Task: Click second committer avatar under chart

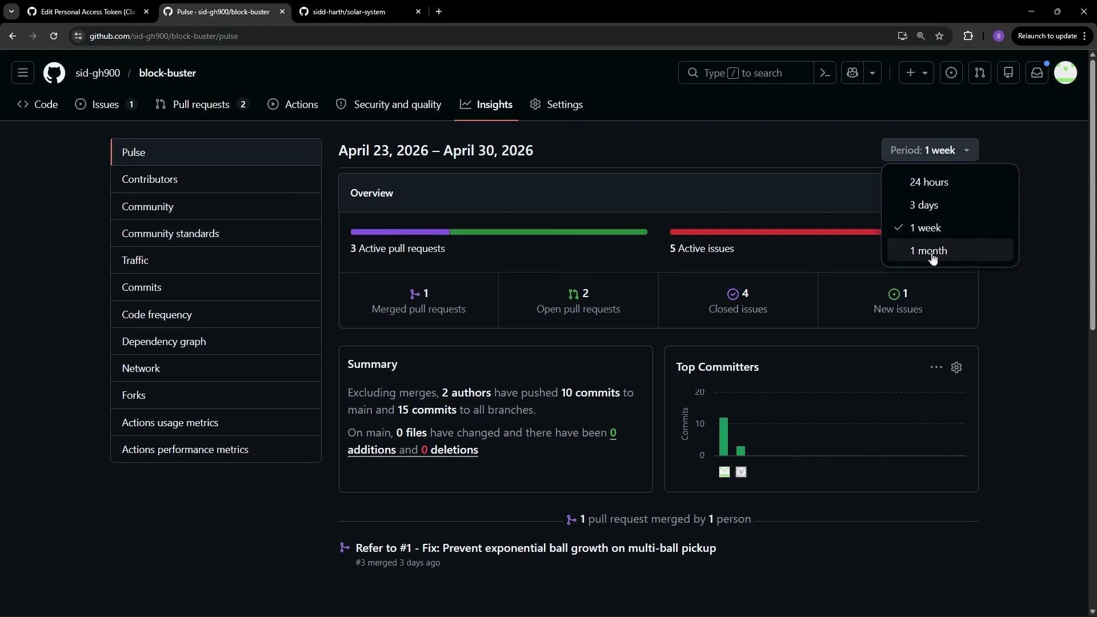Action: (x=741, y=472)
